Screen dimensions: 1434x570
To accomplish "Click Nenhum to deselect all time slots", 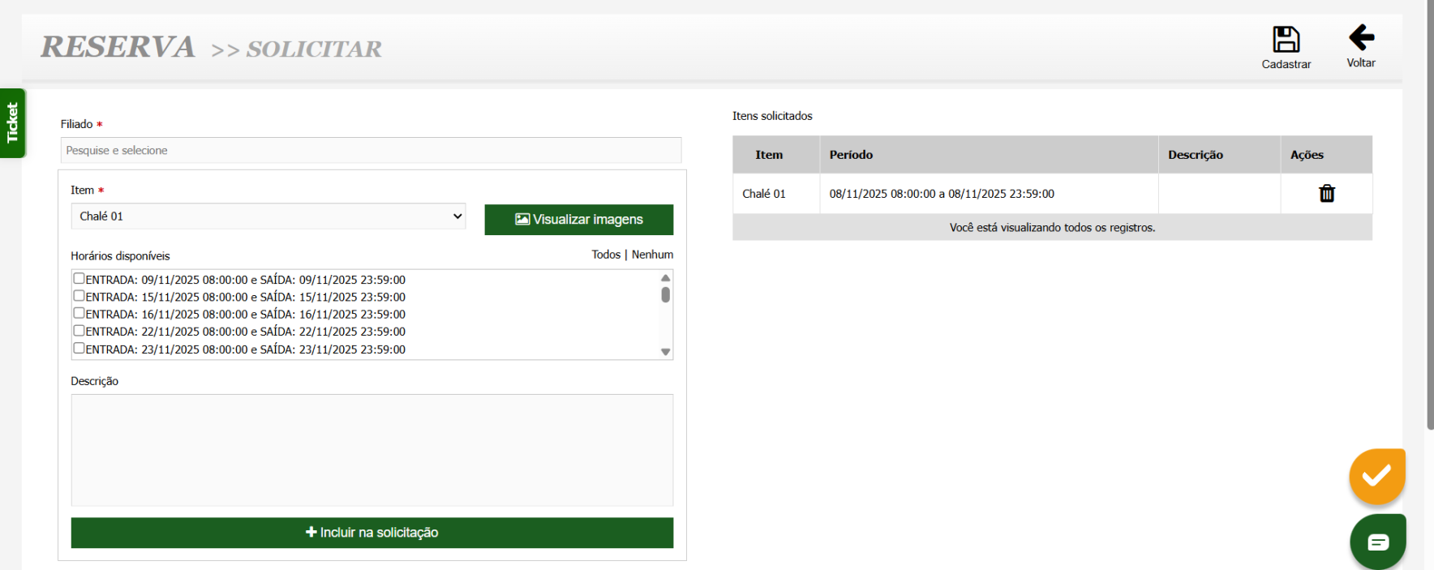I will (x=652, y=255).
